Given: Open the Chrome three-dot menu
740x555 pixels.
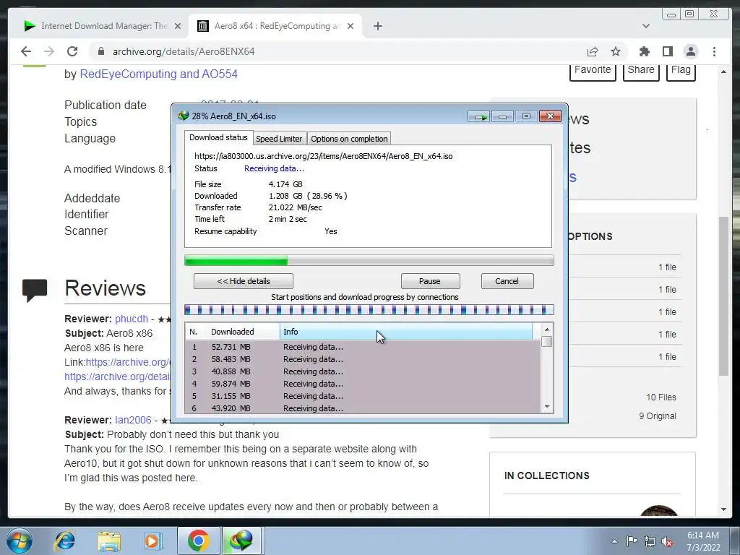Looking at the screenshot, I should 714,51.
